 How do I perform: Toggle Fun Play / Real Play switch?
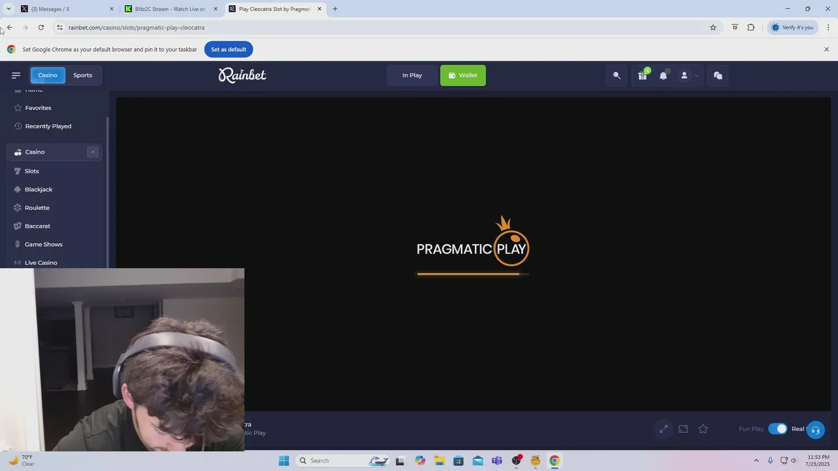click(x=778, y=429)
